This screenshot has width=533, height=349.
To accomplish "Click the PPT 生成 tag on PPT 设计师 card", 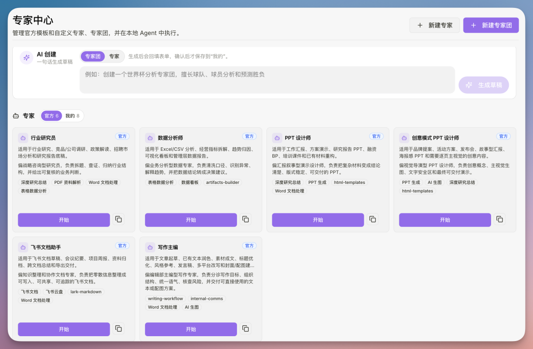I will [317, 182].
